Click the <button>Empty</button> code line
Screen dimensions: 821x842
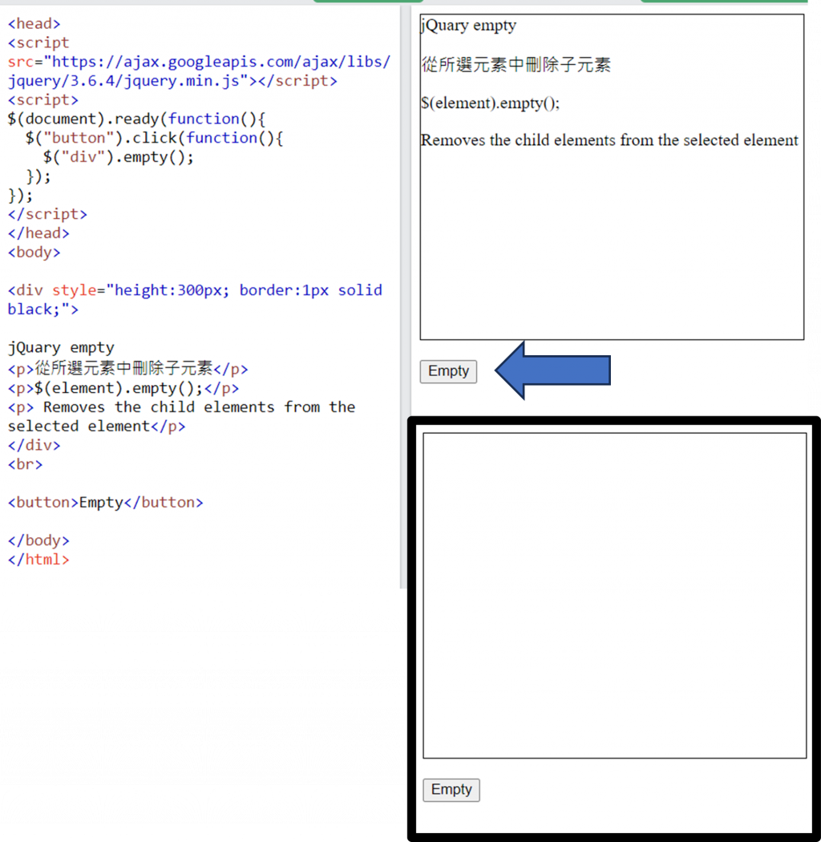point(105,503)
